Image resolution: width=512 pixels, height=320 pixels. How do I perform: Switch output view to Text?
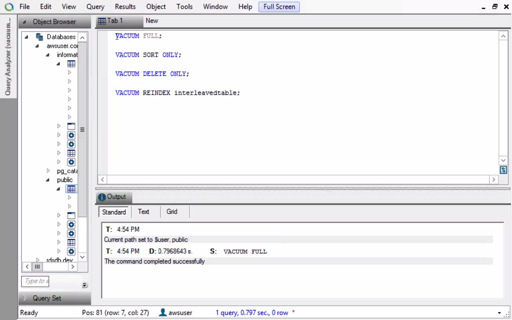(x=144, y=212)
